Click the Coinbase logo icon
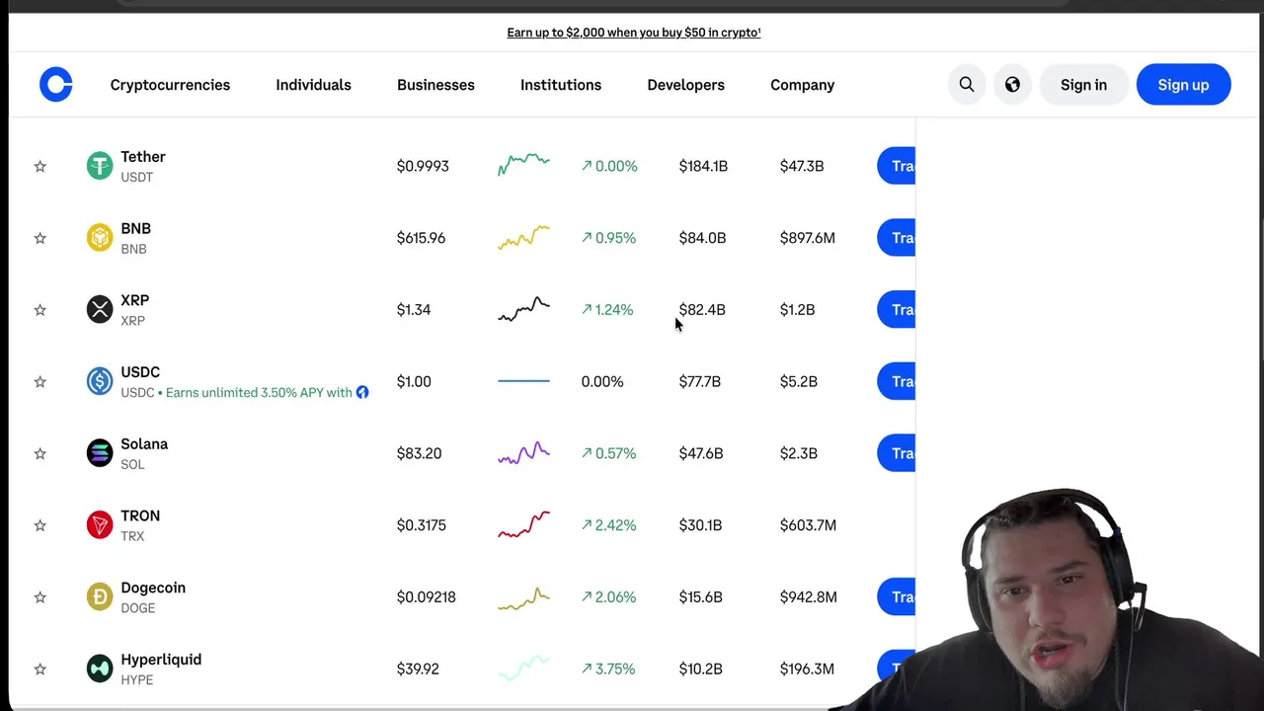This screenshot has width=1264, height=711. tap(56, 85)
